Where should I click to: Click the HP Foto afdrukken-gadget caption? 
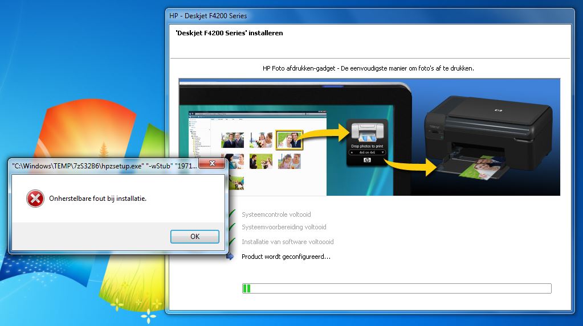pos(368,68)
